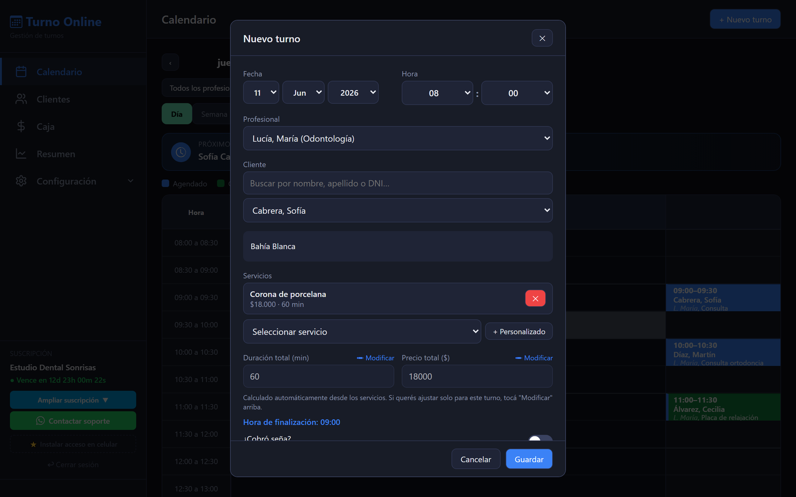Click the 08:00 a 08:30 time slot row

(x=196, y=243)
